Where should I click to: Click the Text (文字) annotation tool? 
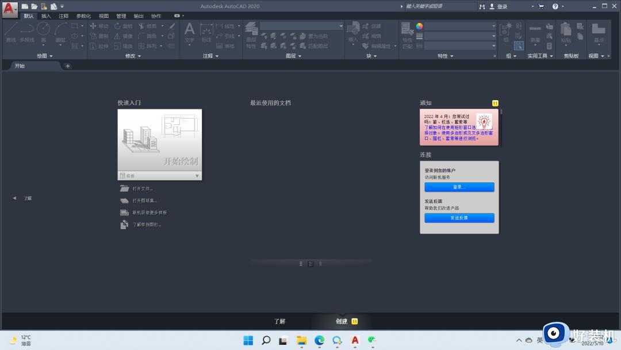[x=190, y=32]
